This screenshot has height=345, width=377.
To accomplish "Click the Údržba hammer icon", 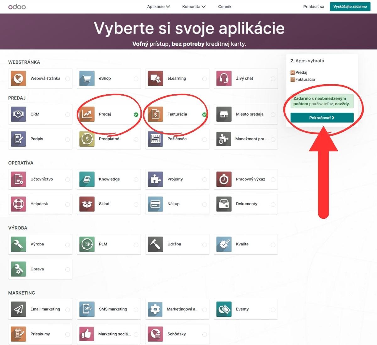I will [x=155, y=244].
